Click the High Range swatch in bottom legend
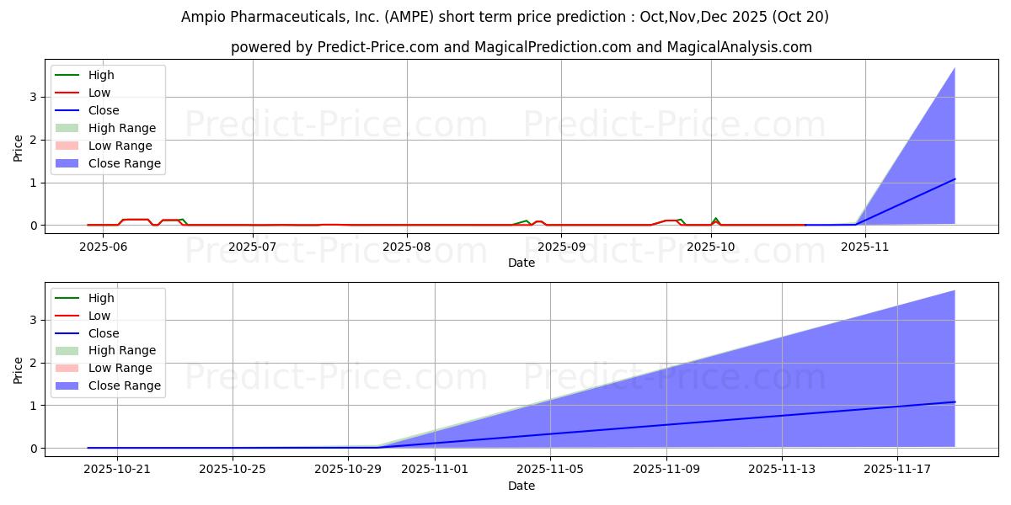 [68, 351]
